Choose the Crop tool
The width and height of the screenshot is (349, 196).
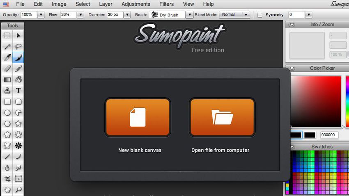(7, 179)
